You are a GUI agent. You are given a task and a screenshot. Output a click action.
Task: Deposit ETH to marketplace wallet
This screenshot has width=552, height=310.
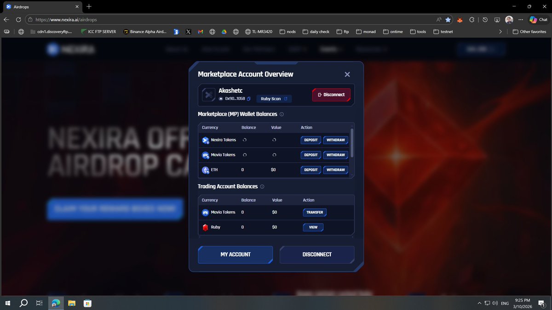(311, 170)
